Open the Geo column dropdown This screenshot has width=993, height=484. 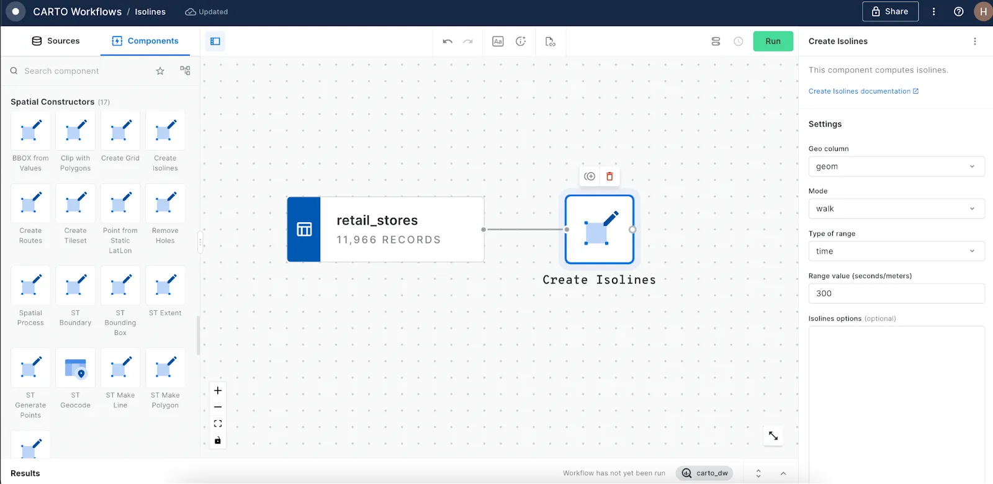pos(896,166)
